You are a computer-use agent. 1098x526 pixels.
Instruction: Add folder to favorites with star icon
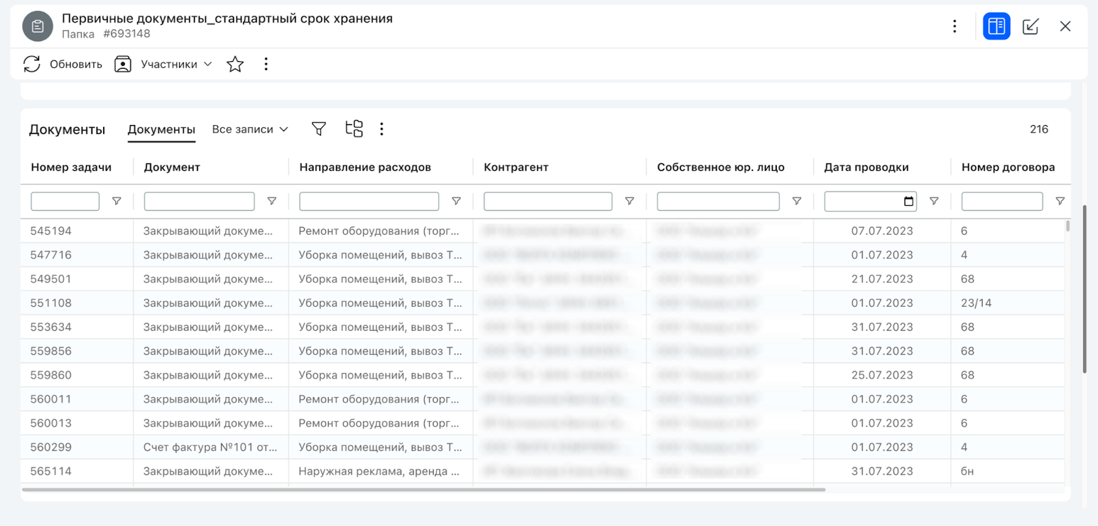235,64
